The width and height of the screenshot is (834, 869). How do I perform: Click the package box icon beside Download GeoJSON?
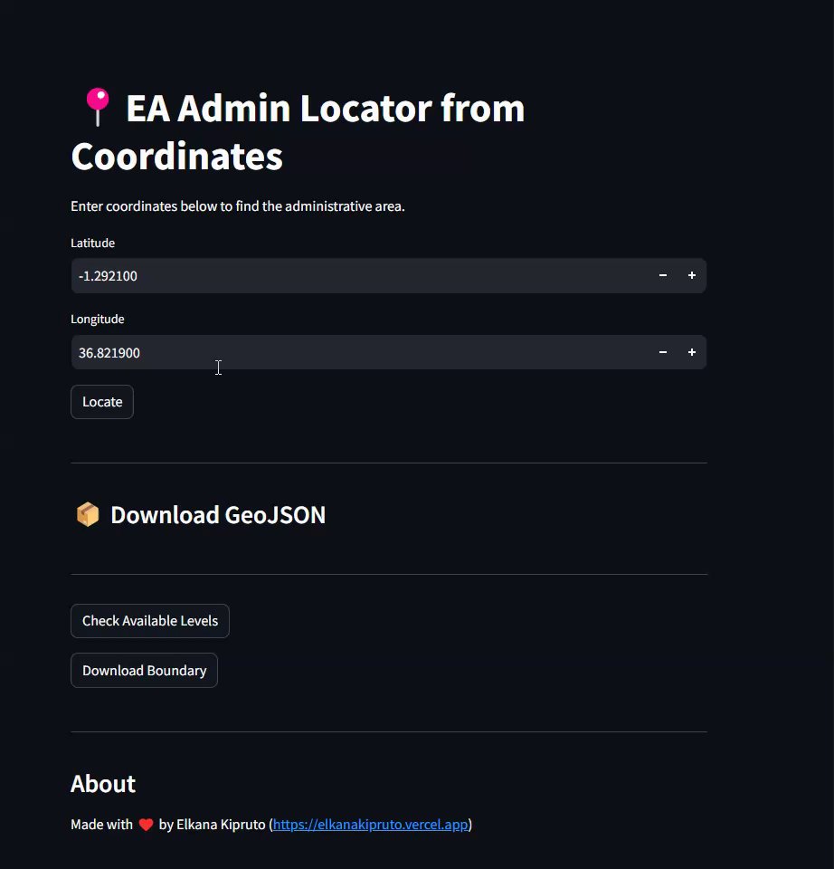click(x=88, y=515)
